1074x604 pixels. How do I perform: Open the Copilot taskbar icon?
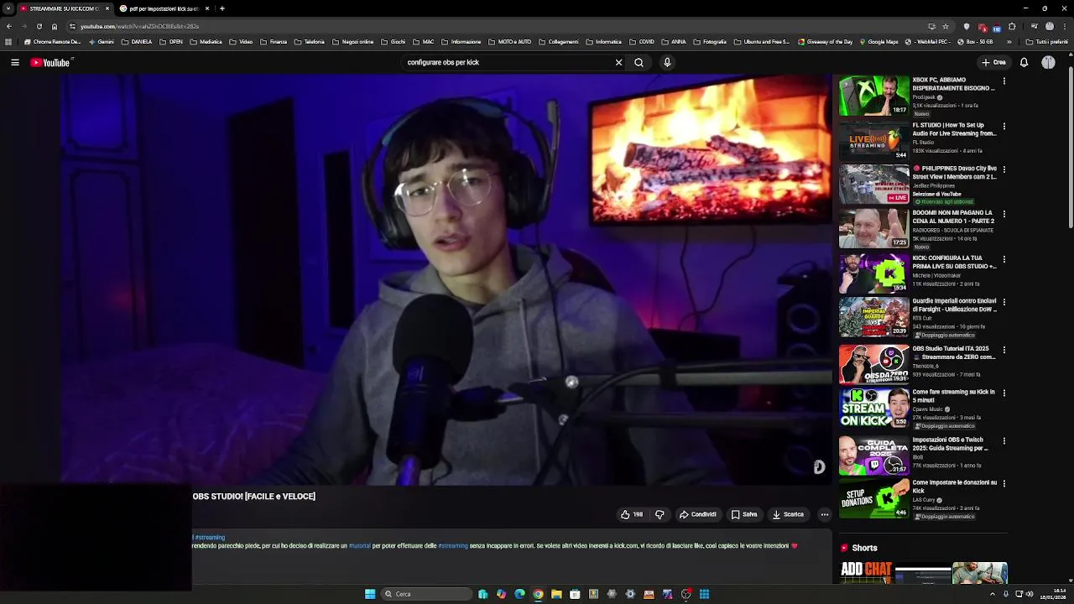[501, 594]
